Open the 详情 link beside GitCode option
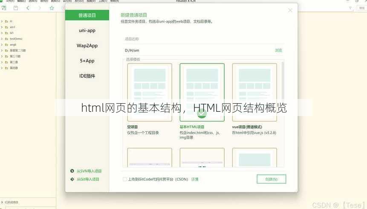367x209 pixels. (x=195, y=179)
